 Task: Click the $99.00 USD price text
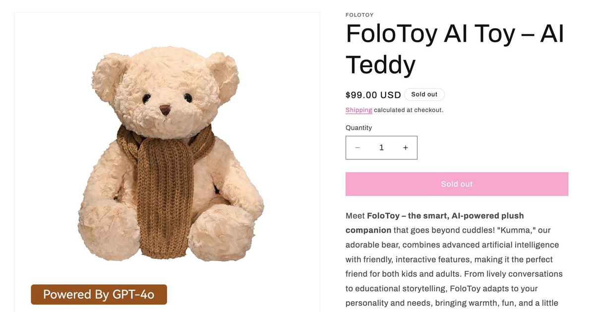click(373, 95)
